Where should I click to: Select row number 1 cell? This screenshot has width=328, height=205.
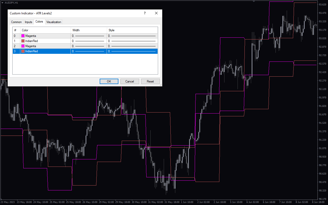point(16,41)
